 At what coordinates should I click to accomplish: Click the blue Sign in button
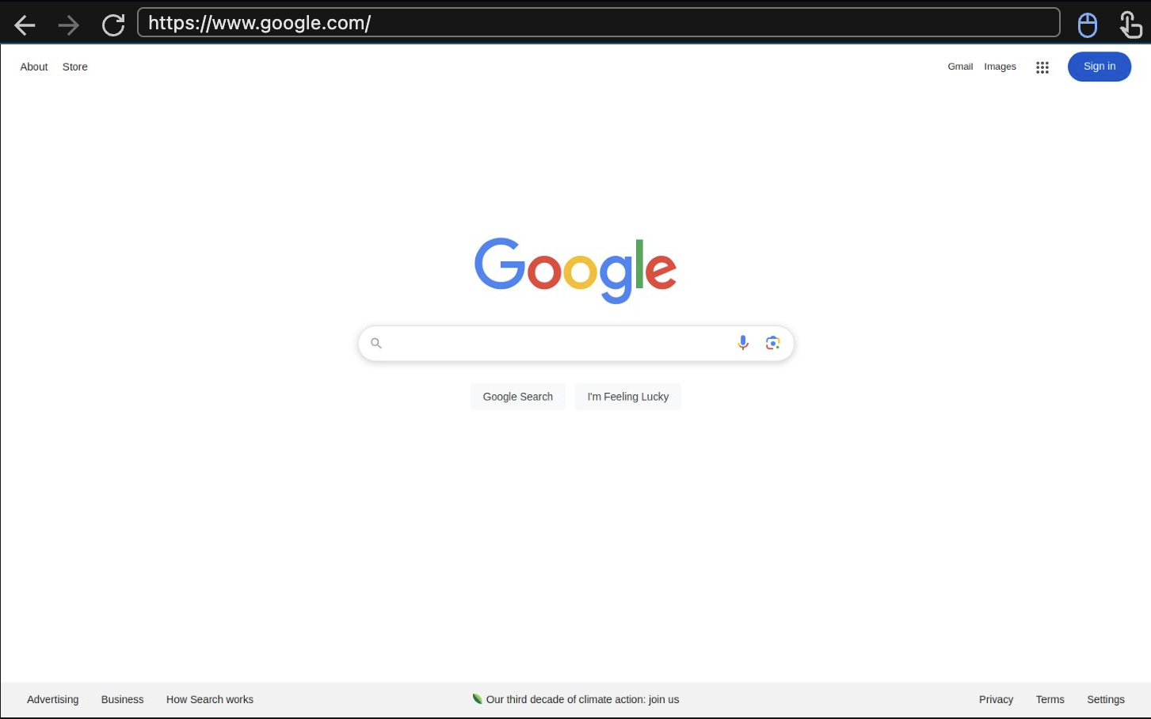pos(1100,67)
